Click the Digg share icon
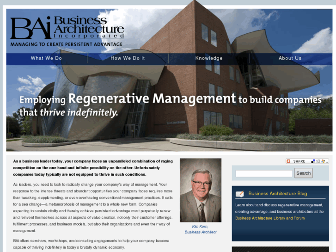The height and width of the screenshot is (252, 336). click(x=318, y=161)
